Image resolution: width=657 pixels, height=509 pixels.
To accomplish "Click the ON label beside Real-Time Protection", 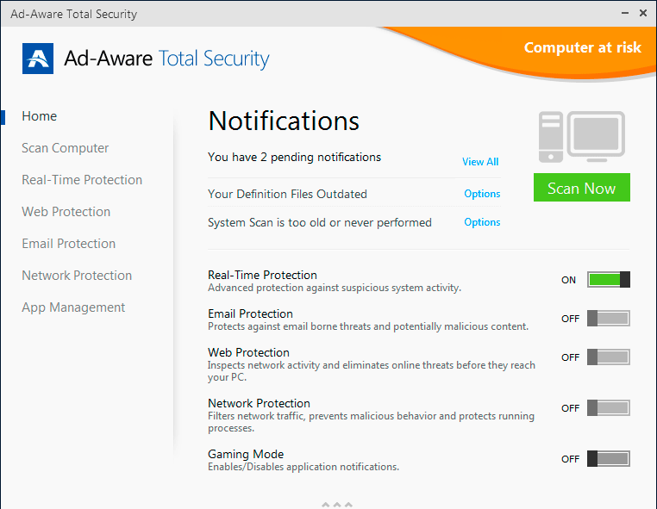I will coord(568,280).
